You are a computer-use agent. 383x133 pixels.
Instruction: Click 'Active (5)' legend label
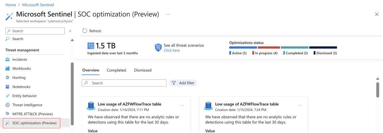tap(239, 53)
